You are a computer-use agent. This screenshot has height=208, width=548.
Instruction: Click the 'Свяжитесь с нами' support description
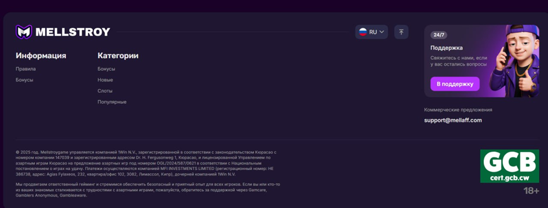(x=459, y=61)
